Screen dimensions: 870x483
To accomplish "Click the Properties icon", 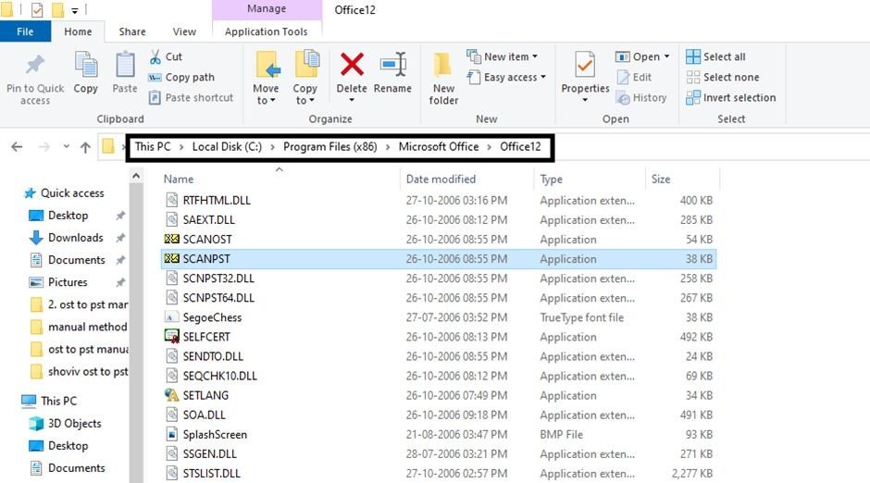I will click(585, 65).
